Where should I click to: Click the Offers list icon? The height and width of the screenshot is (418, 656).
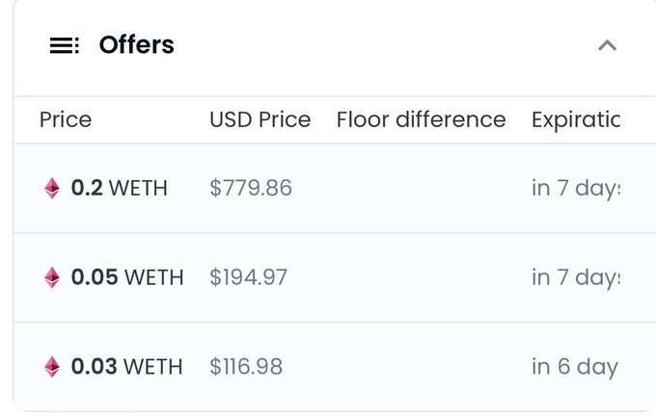tap(65, 45)
